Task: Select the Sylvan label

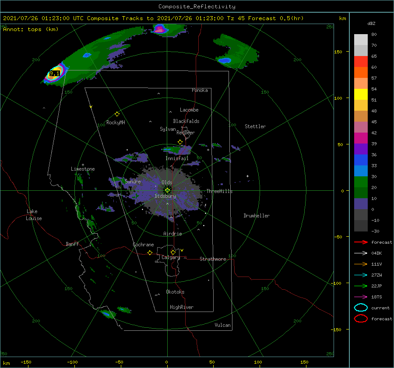Action: [168, 129]
